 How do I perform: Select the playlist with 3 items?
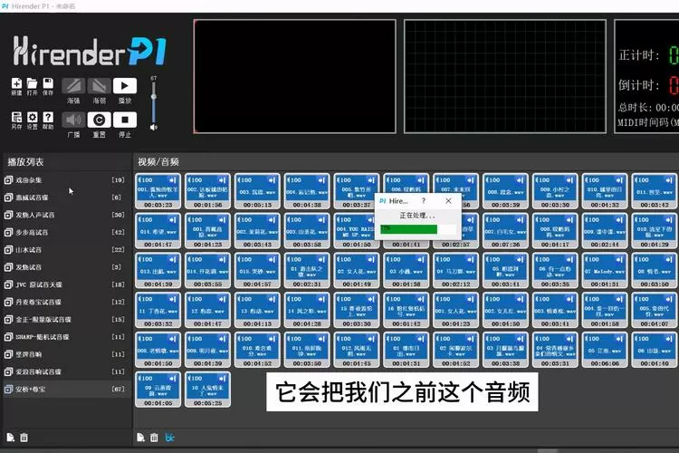(65, 267)
